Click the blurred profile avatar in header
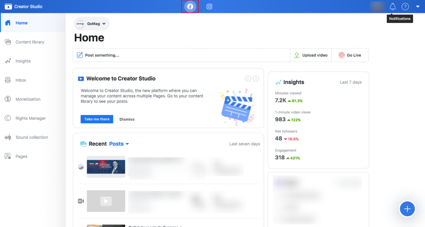Viewport: 425px width, 227px height. tap(377, 7)
